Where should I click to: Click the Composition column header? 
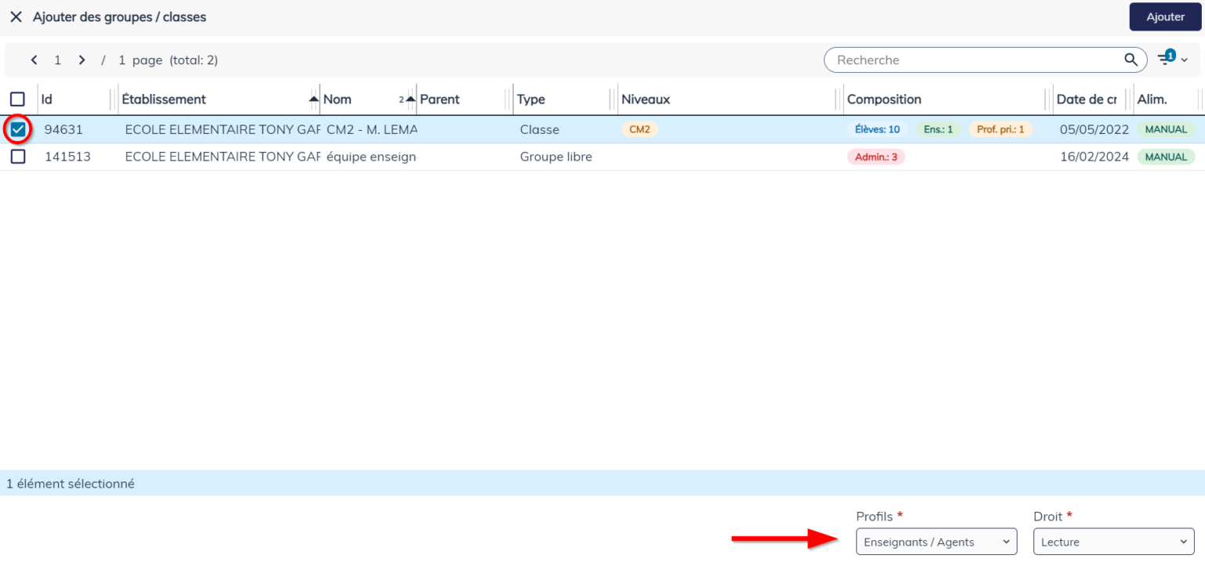884,99
